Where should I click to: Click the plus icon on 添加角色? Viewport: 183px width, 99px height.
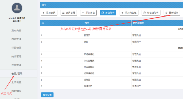[x=83, y=13]
